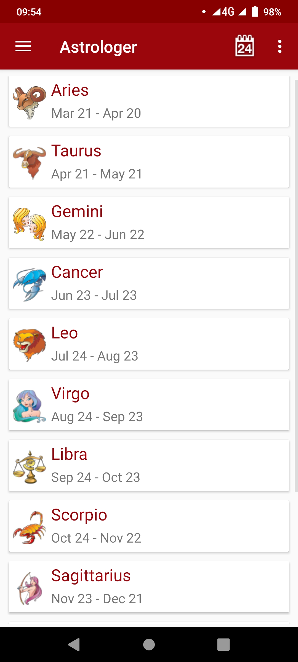Tap the Aries ram icon
298x662 pixels.
click(x=30, y=102)
